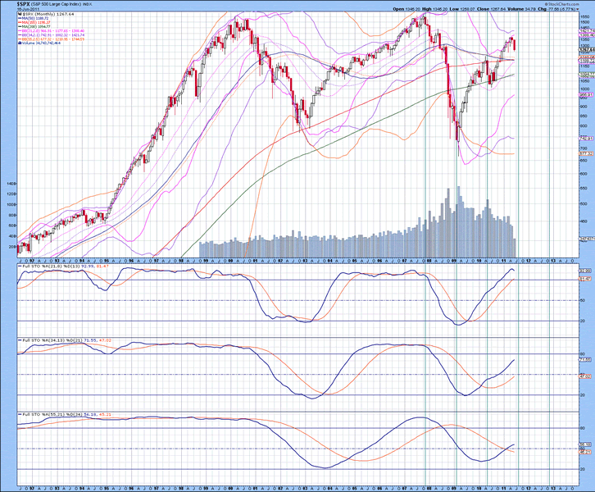The width and height of the screenshot is (595, 492).
Task: Click the 92.99 %K tag on first stochastic
Action: point(584,271)
